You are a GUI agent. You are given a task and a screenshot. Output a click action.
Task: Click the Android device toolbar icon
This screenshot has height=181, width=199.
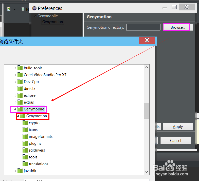(23, 9)
